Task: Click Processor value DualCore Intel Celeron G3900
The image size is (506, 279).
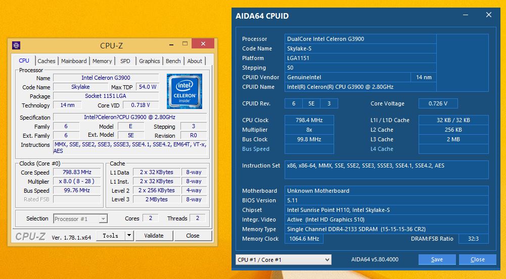Action: click(360, 39)
